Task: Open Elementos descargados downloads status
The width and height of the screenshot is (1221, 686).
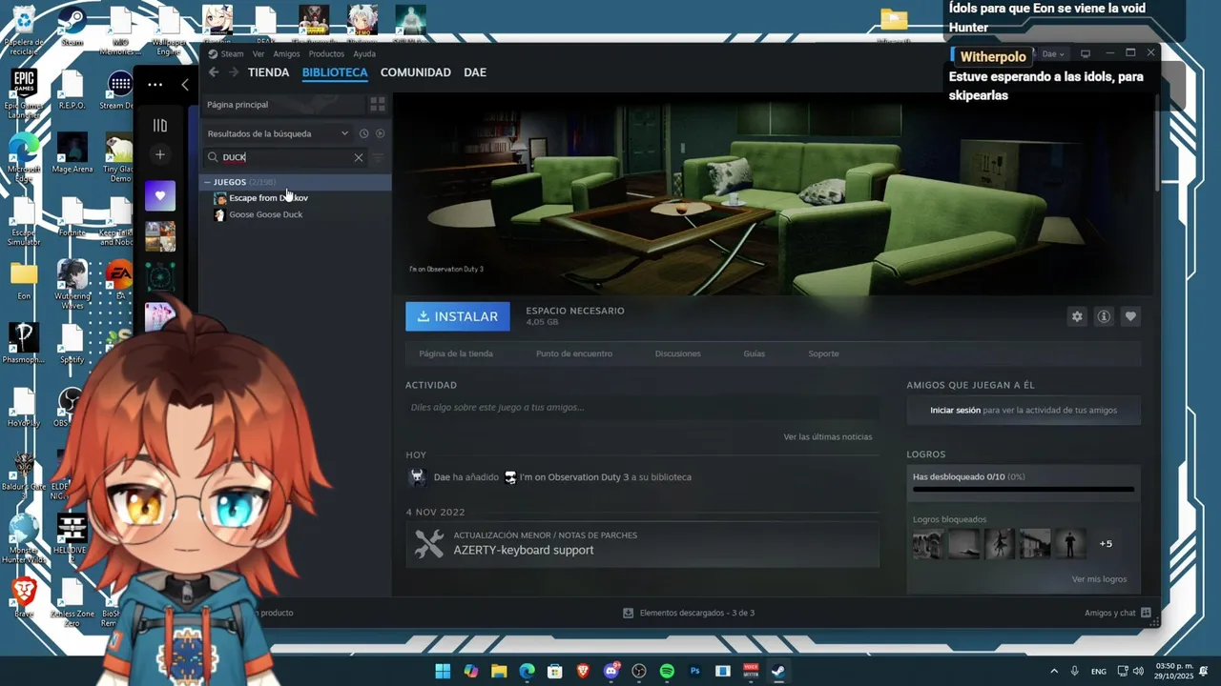Action: [x=689, y=613]
